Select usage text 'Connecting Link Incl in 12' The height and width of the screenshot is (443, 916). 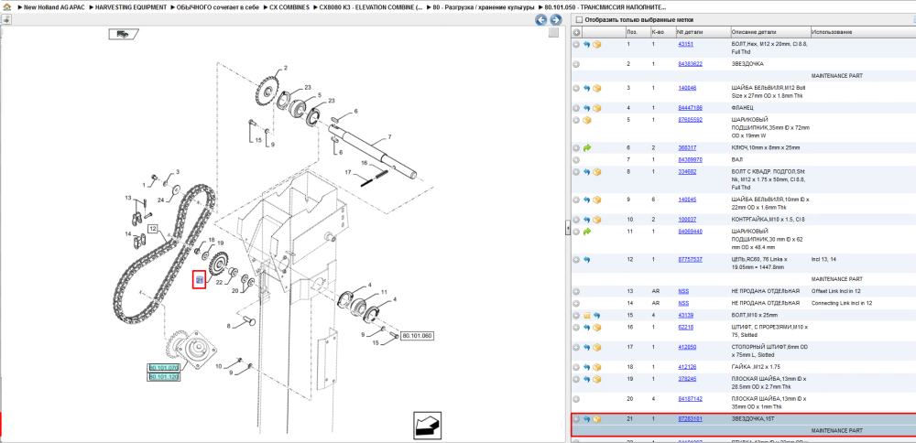[x=842, y=304]
